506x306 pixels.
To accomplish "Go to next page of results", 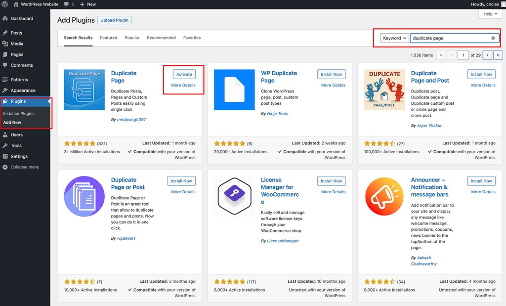I will click(487, 55).
